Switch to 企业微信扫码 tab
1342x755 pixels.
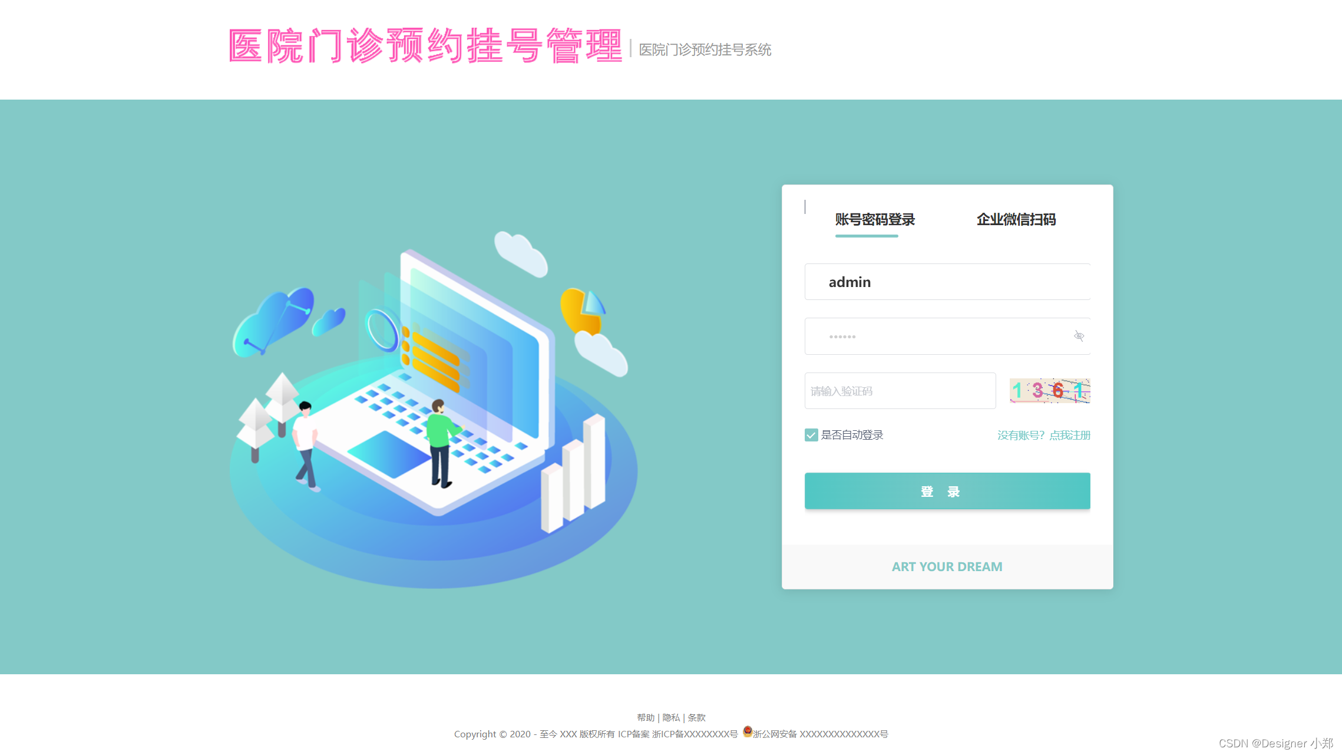(1016, 219)
